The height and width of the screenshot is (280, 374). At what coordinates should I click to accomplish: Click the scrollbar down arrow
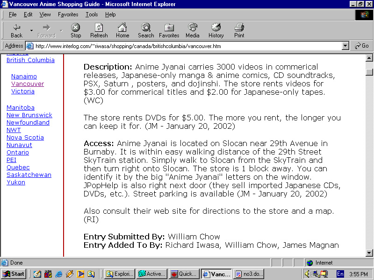[369, 253]
